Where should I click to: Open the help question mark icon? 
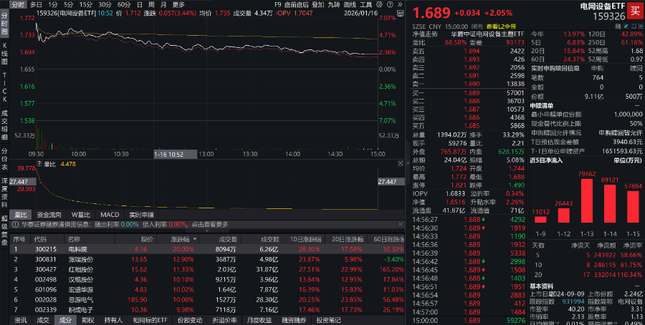click(x=390, y=4)
